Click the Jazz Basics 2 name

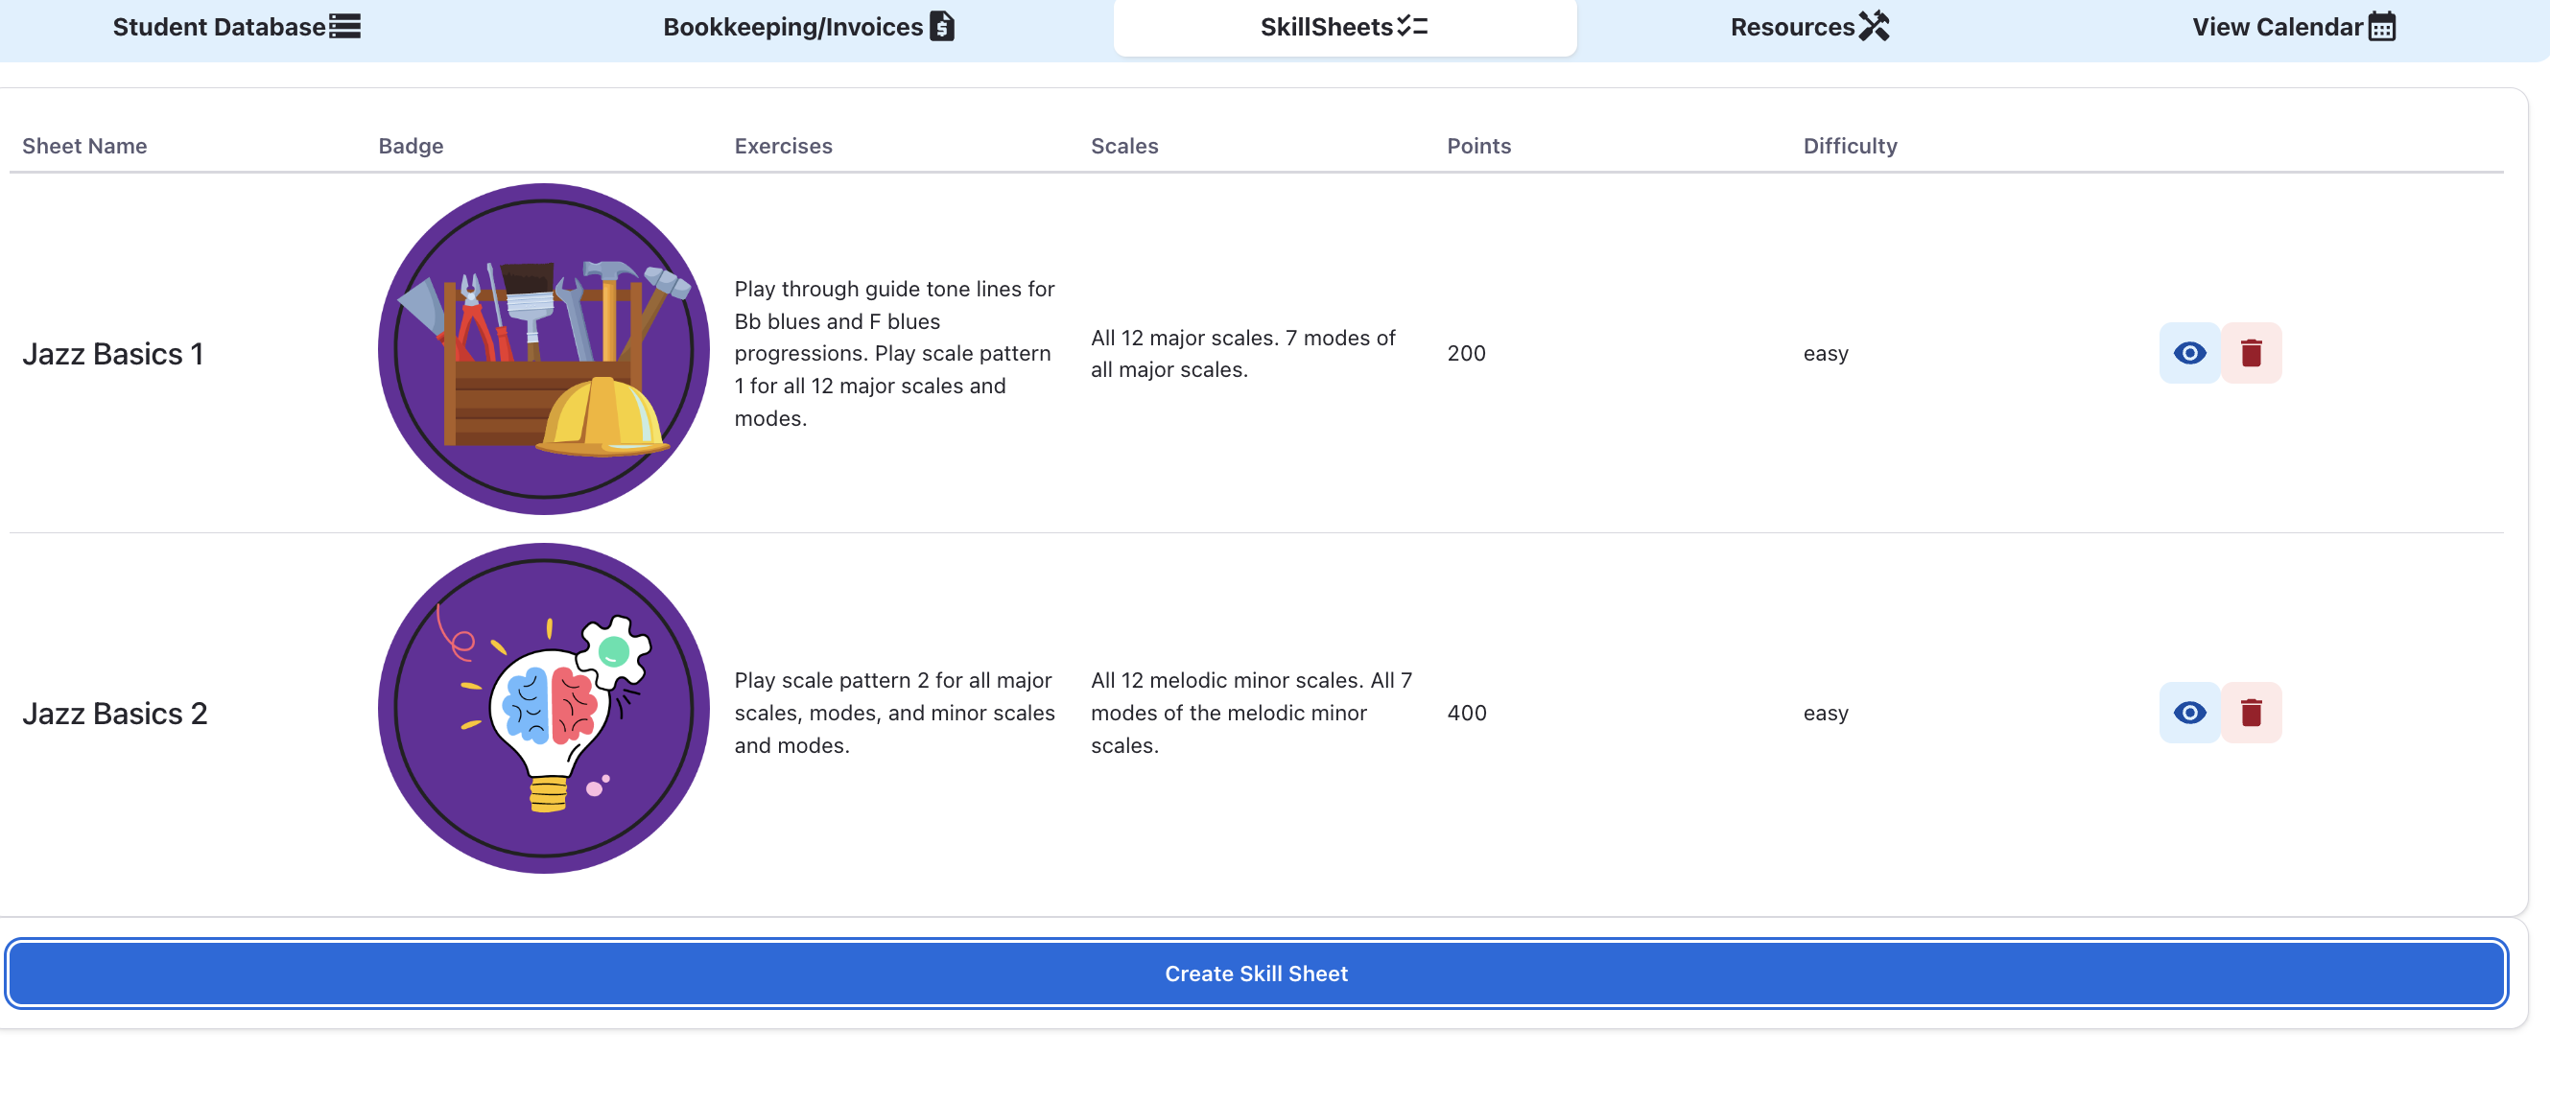coord(115,713)
